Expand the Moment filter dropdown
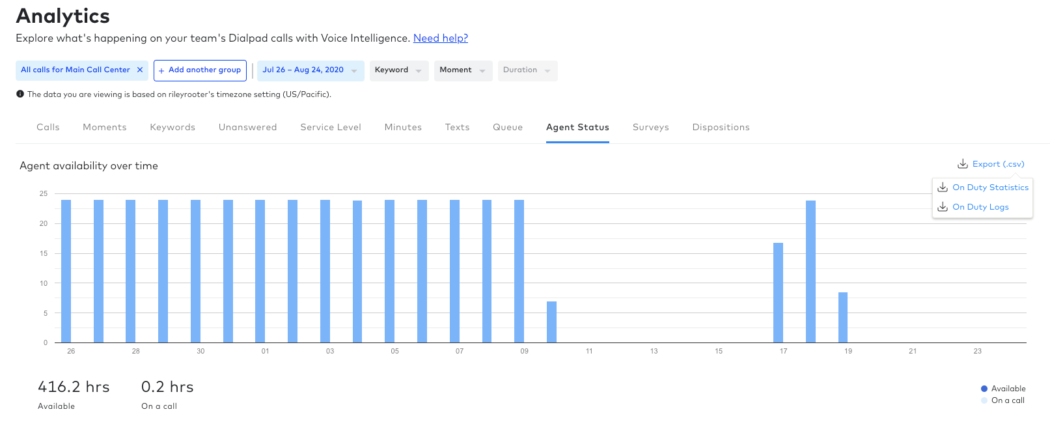1050x431 pixels. pyautogui.click(x=463, y=70)
